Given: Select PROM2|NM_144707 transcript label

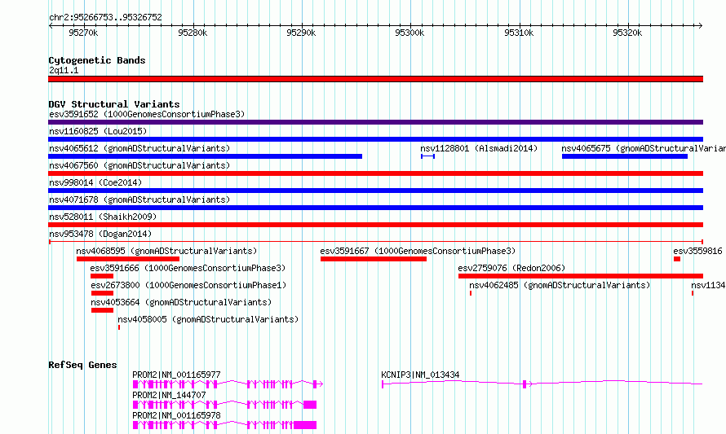Looking at the screenshot, I should 169,395.
